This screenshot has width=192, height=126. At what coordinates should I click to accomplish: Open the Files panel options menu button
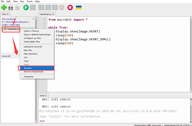(x=33, y=19)
